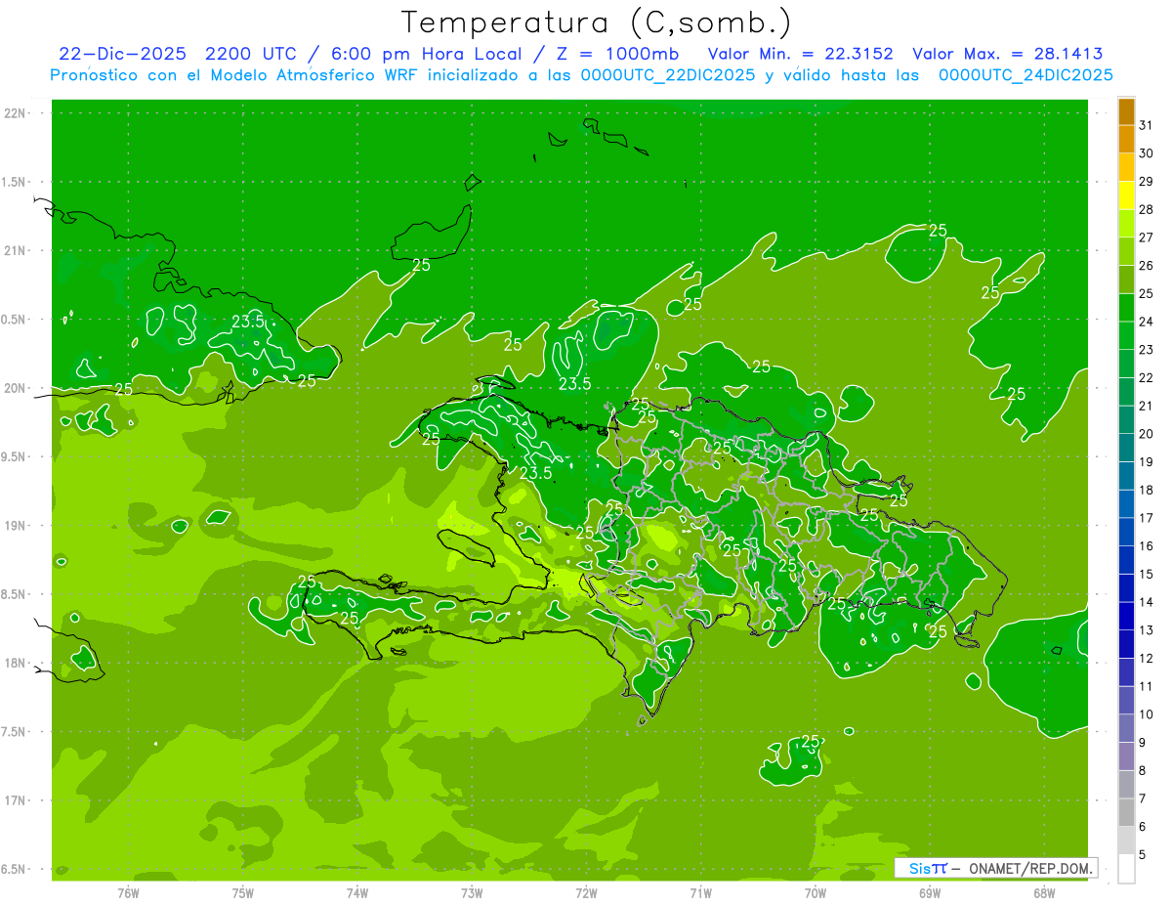Click the green swatch between 24 and 25
Screen dimensions: 1172x906
click(x=1126, y=308)
